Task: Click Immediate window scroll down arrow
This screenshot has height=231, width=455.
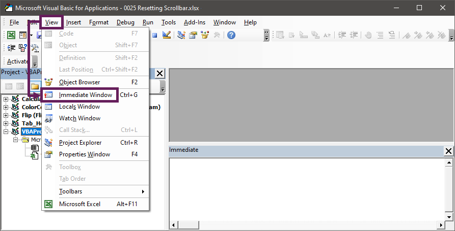Action: (x=449, y=217)
